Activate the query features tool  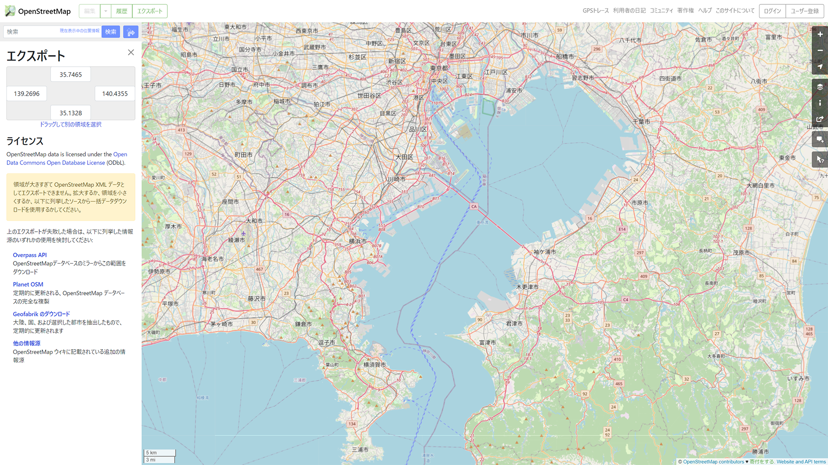tap(820, 160)
